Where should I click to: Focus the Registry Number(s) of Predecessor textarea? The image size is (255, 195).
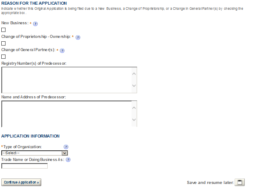pos(69,80)
